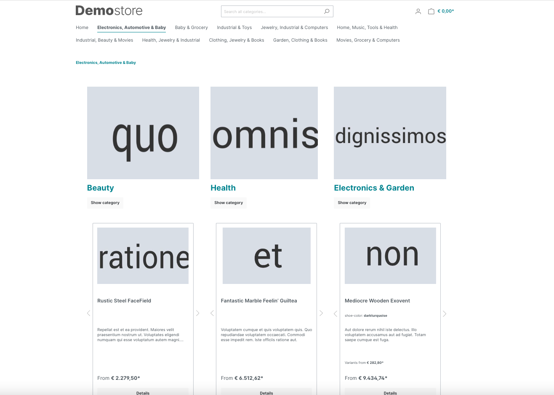Click the € 0,00* cart total
This screenshot has width=554, height=395.
[x=446, y=11]
